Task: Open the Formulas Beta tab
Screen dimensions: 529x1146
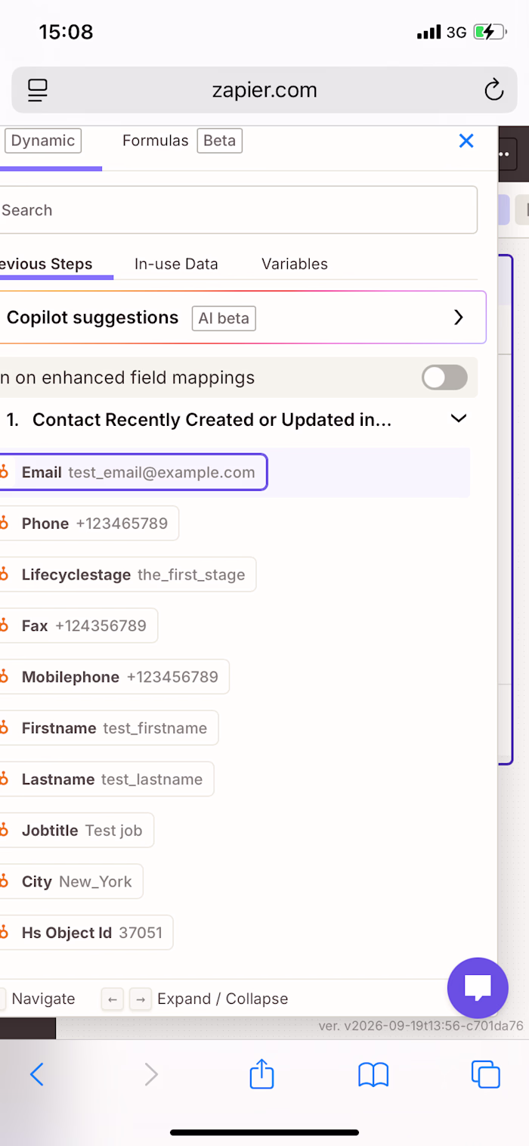Action: [181, 141]
